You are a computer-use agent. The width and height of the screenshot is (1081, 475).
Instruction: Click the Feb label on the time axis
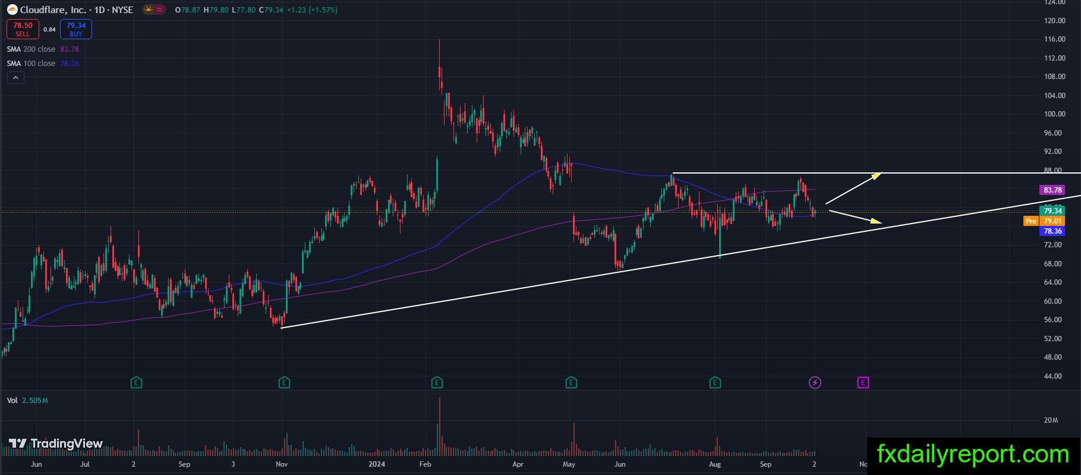click(426, 464)
